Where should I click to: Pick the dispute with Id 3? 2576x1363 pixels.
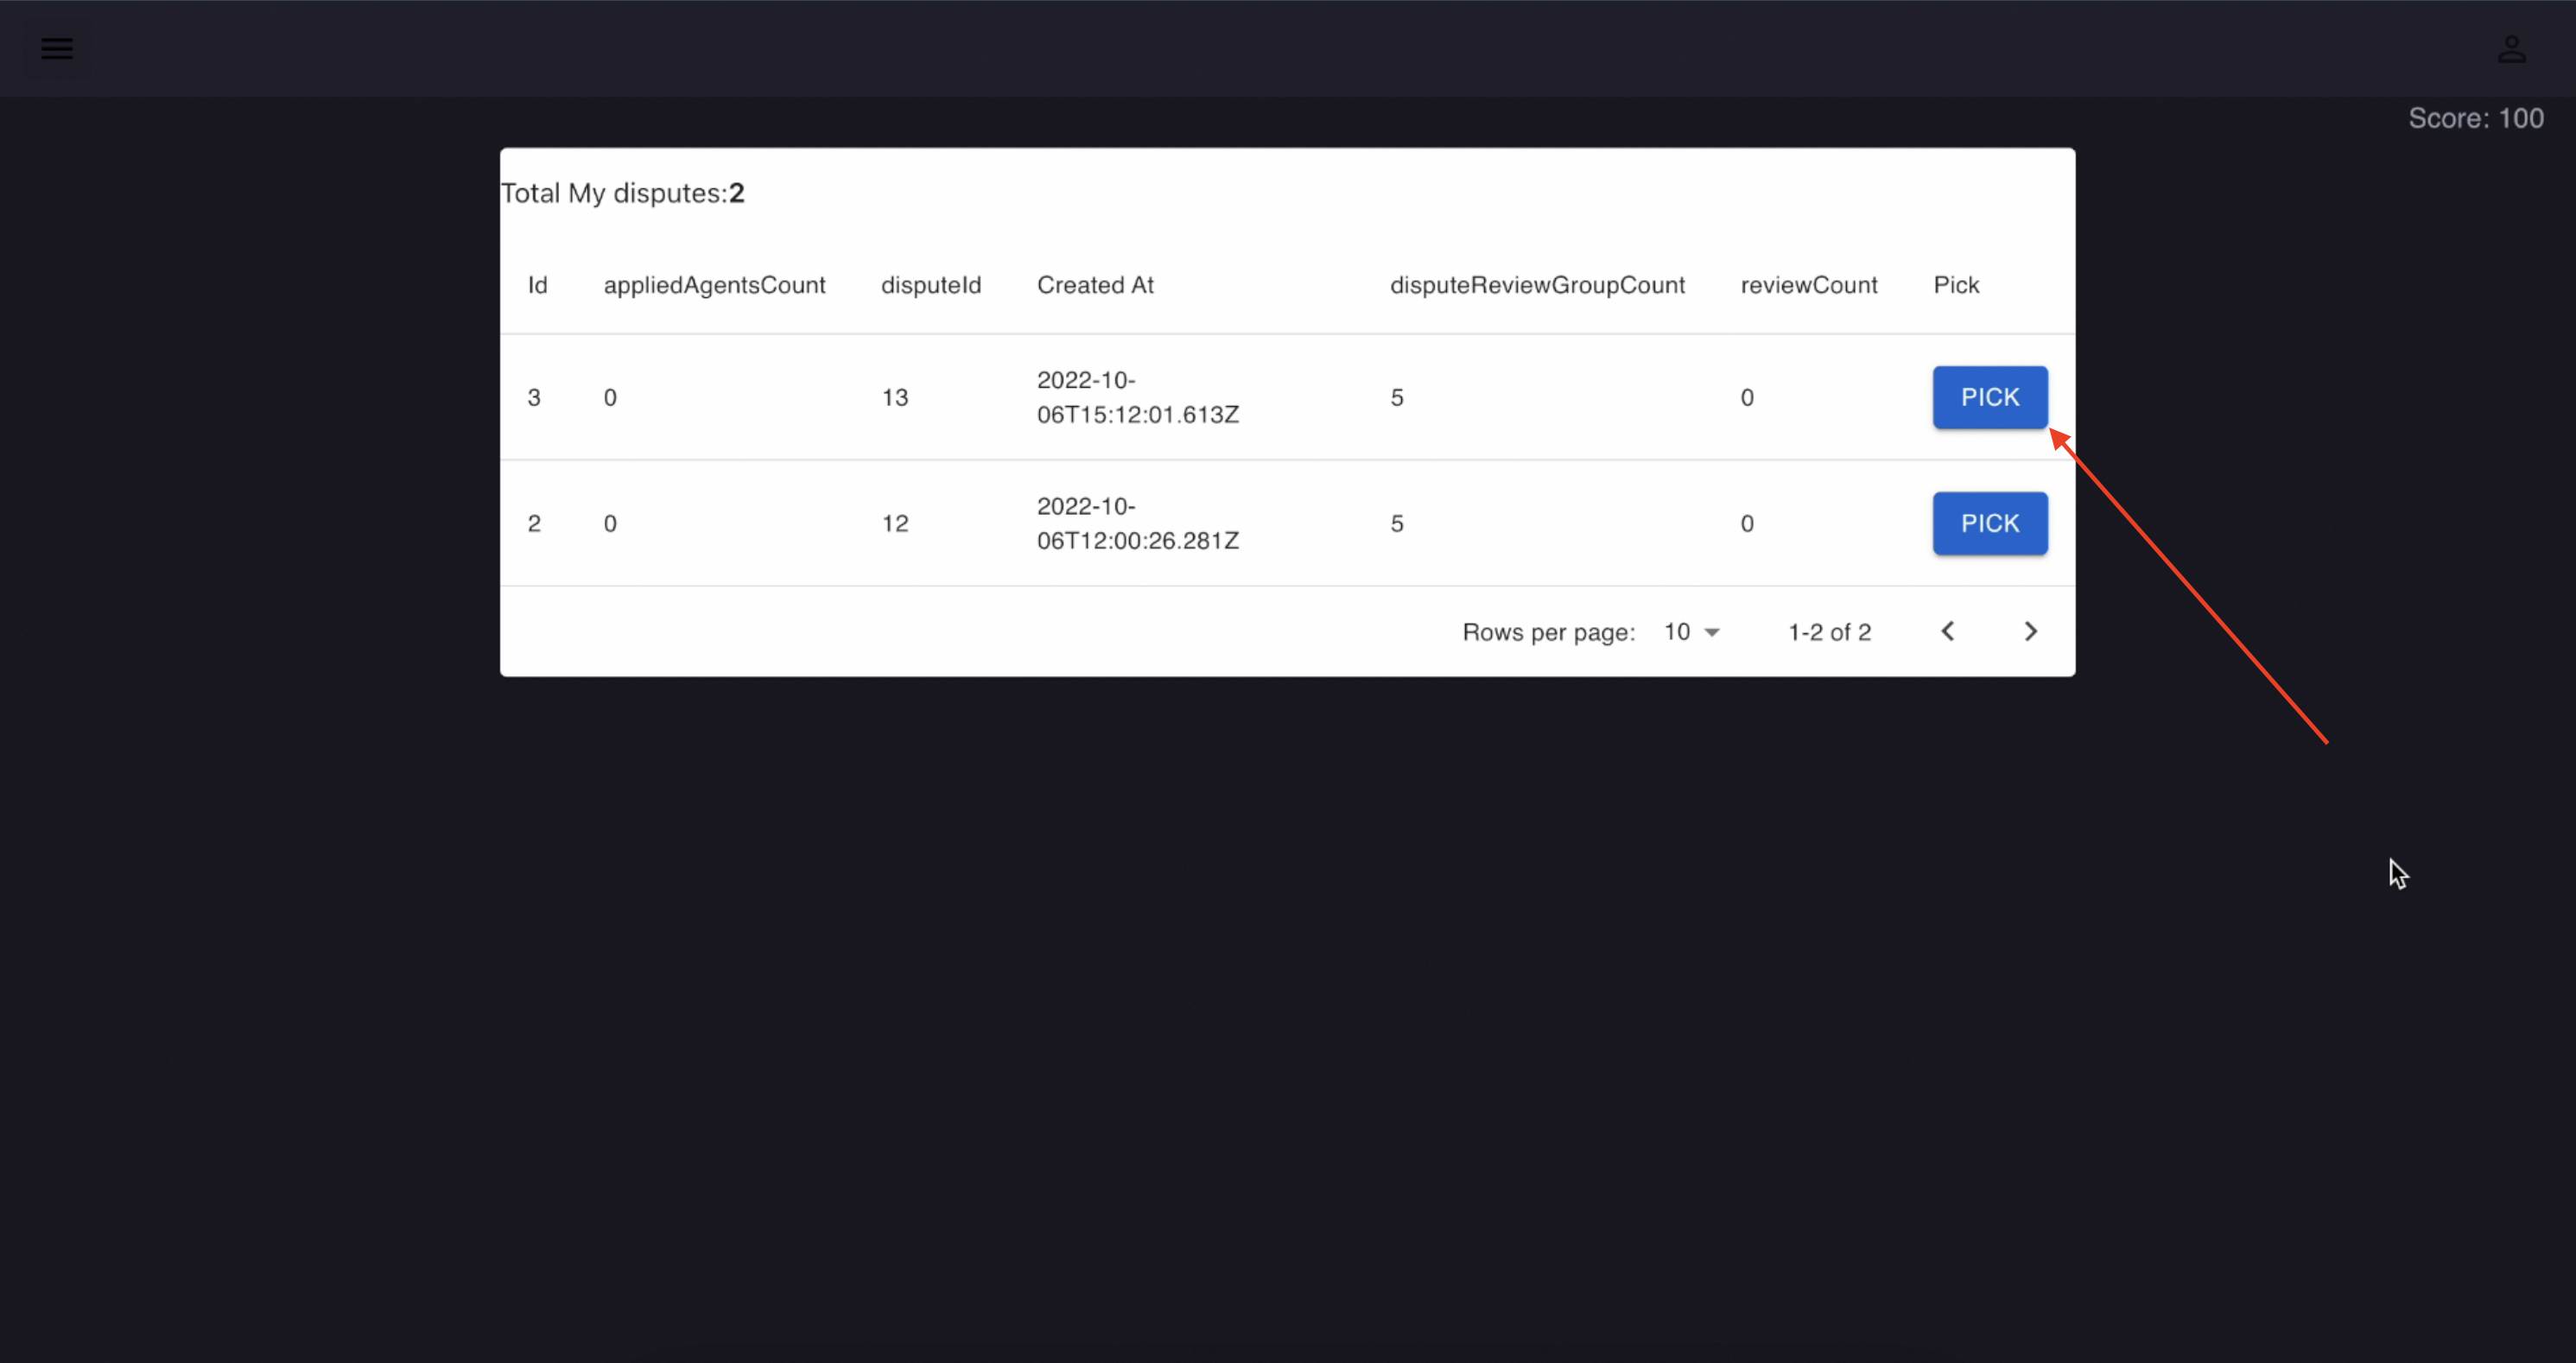pos(1989,397)
